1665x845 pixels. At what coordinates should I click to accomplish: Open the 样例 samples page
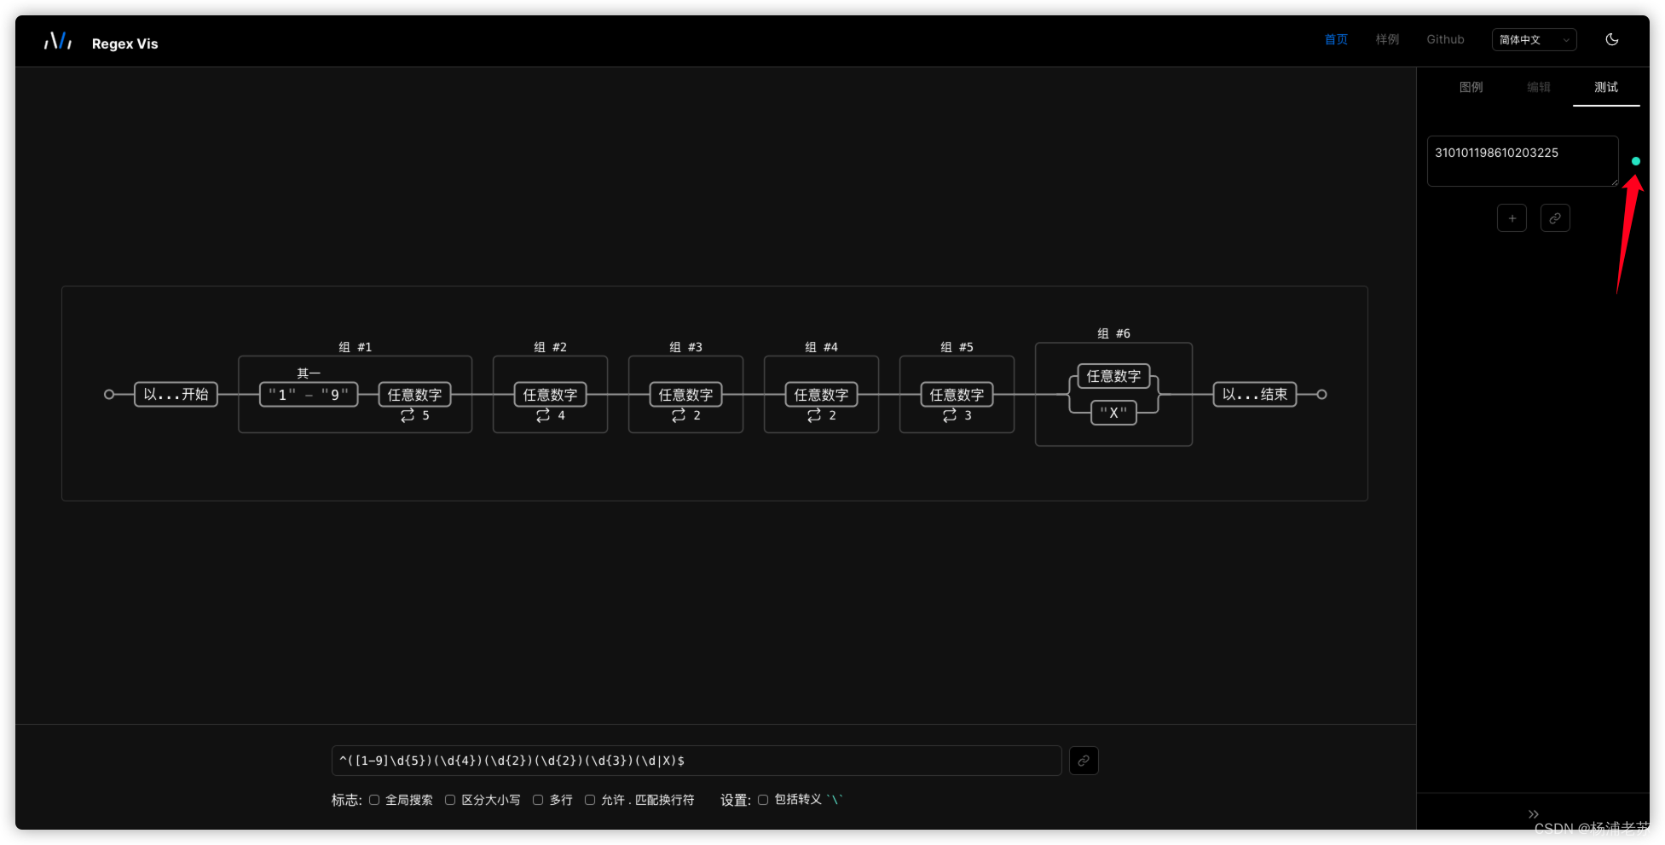(x=1387, y=40)
